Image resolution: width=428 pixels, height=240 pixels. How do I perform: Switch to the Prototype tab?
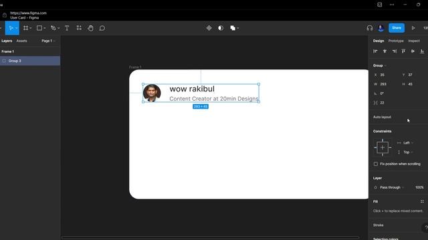pyautogui.click(x=396, y=41)
